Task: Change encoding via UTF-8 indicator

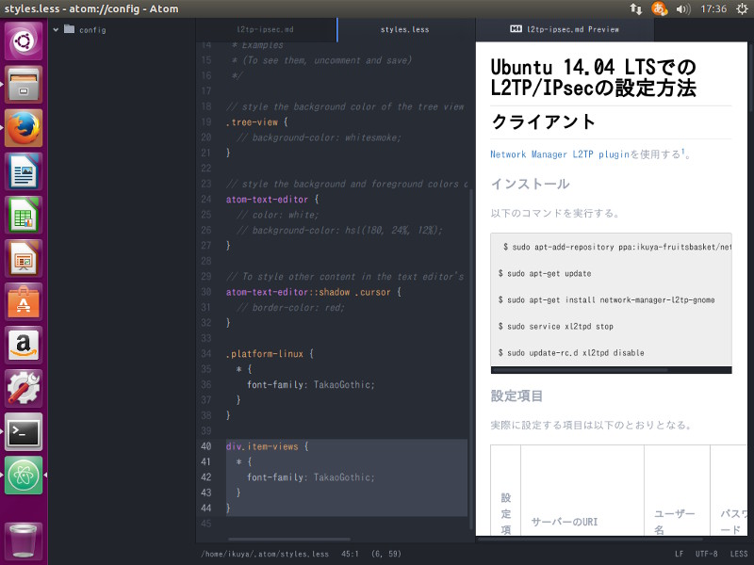Action: point(706,554)
